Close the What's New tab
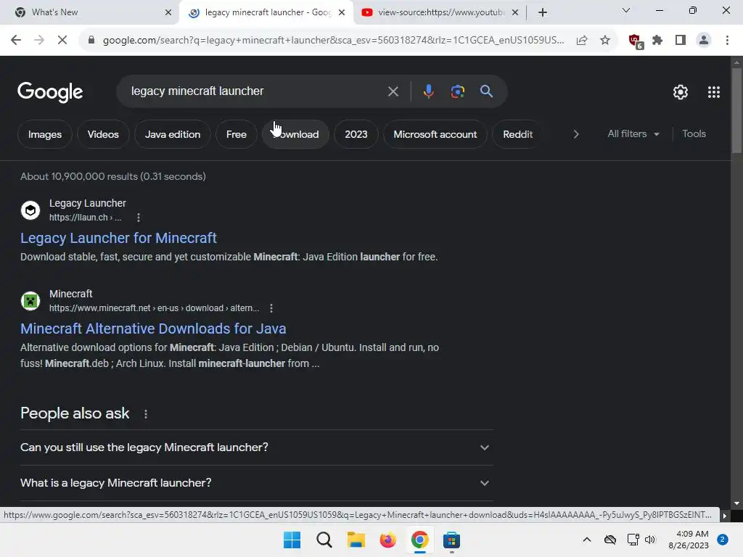 click(168, 12)
